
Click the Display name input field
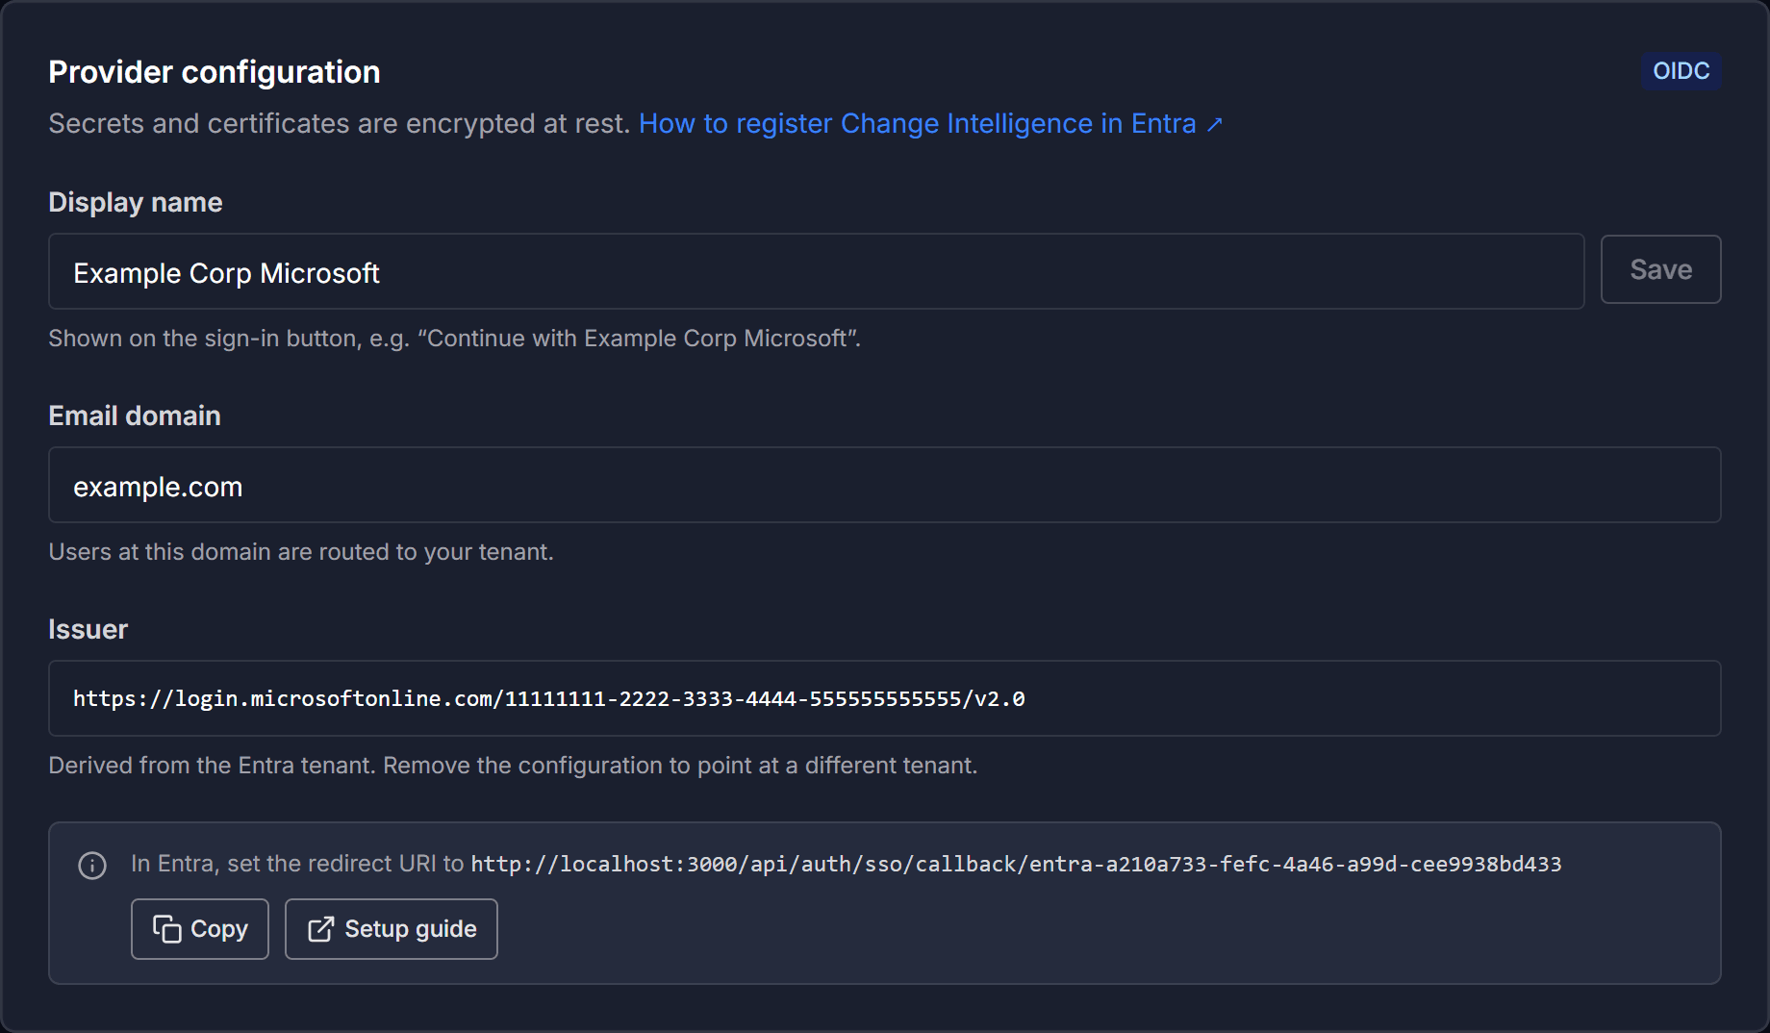[x=817, y=271]
